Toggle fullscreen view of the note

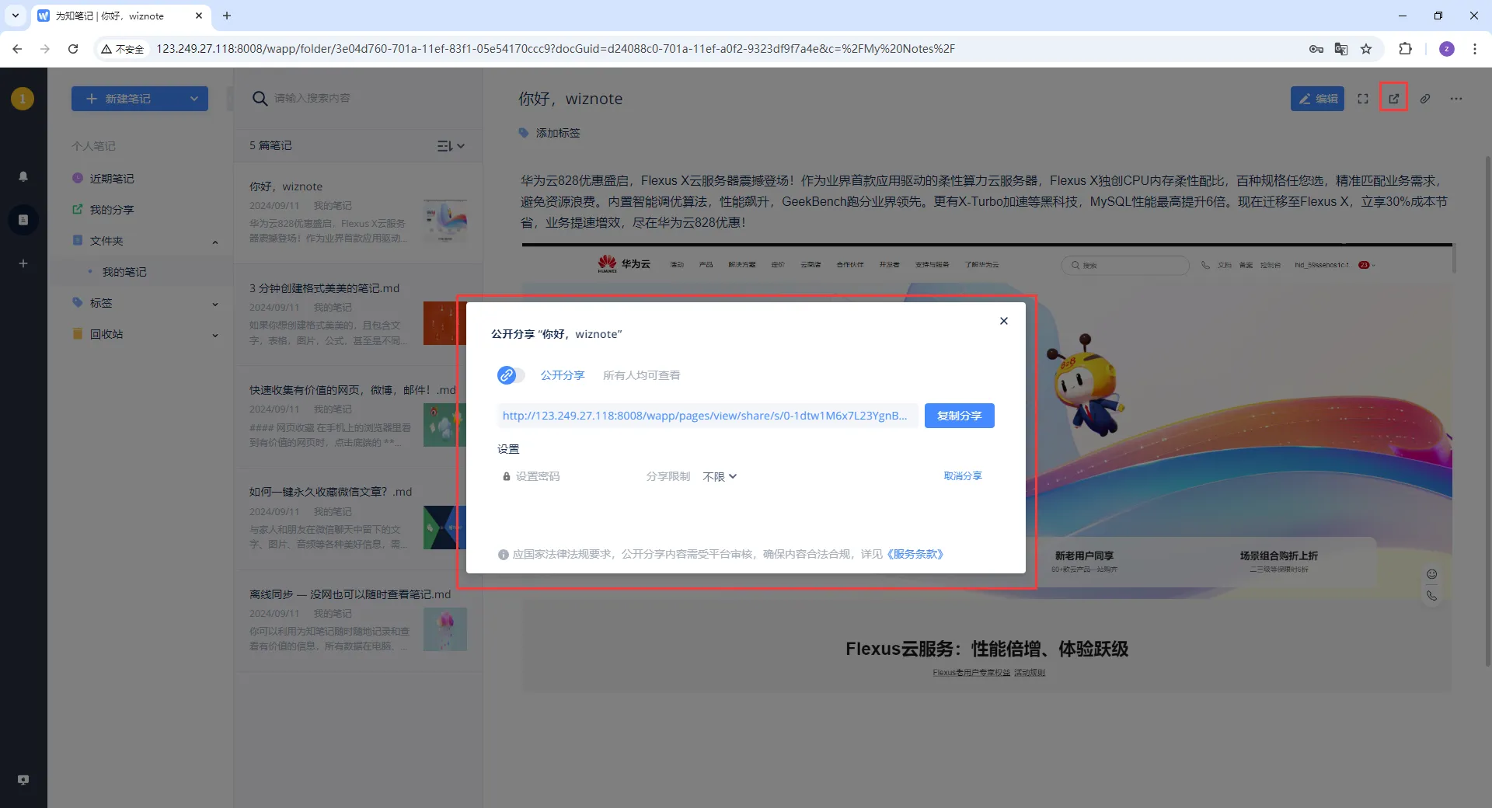coord(1363,99)
